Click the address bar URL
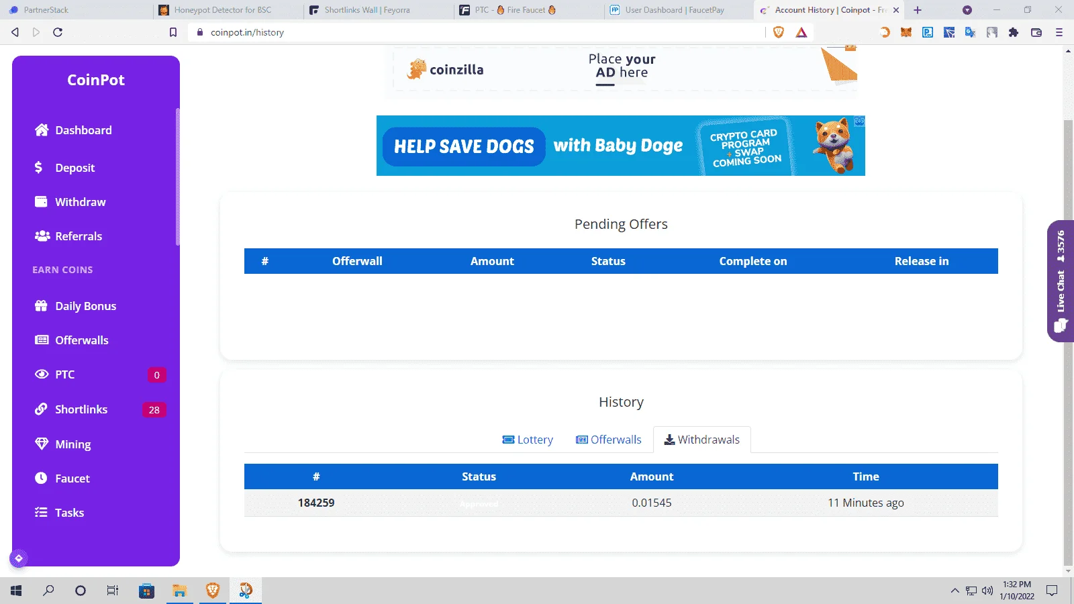This screenshot has width=1074, height=604. [x=247, y=32]
